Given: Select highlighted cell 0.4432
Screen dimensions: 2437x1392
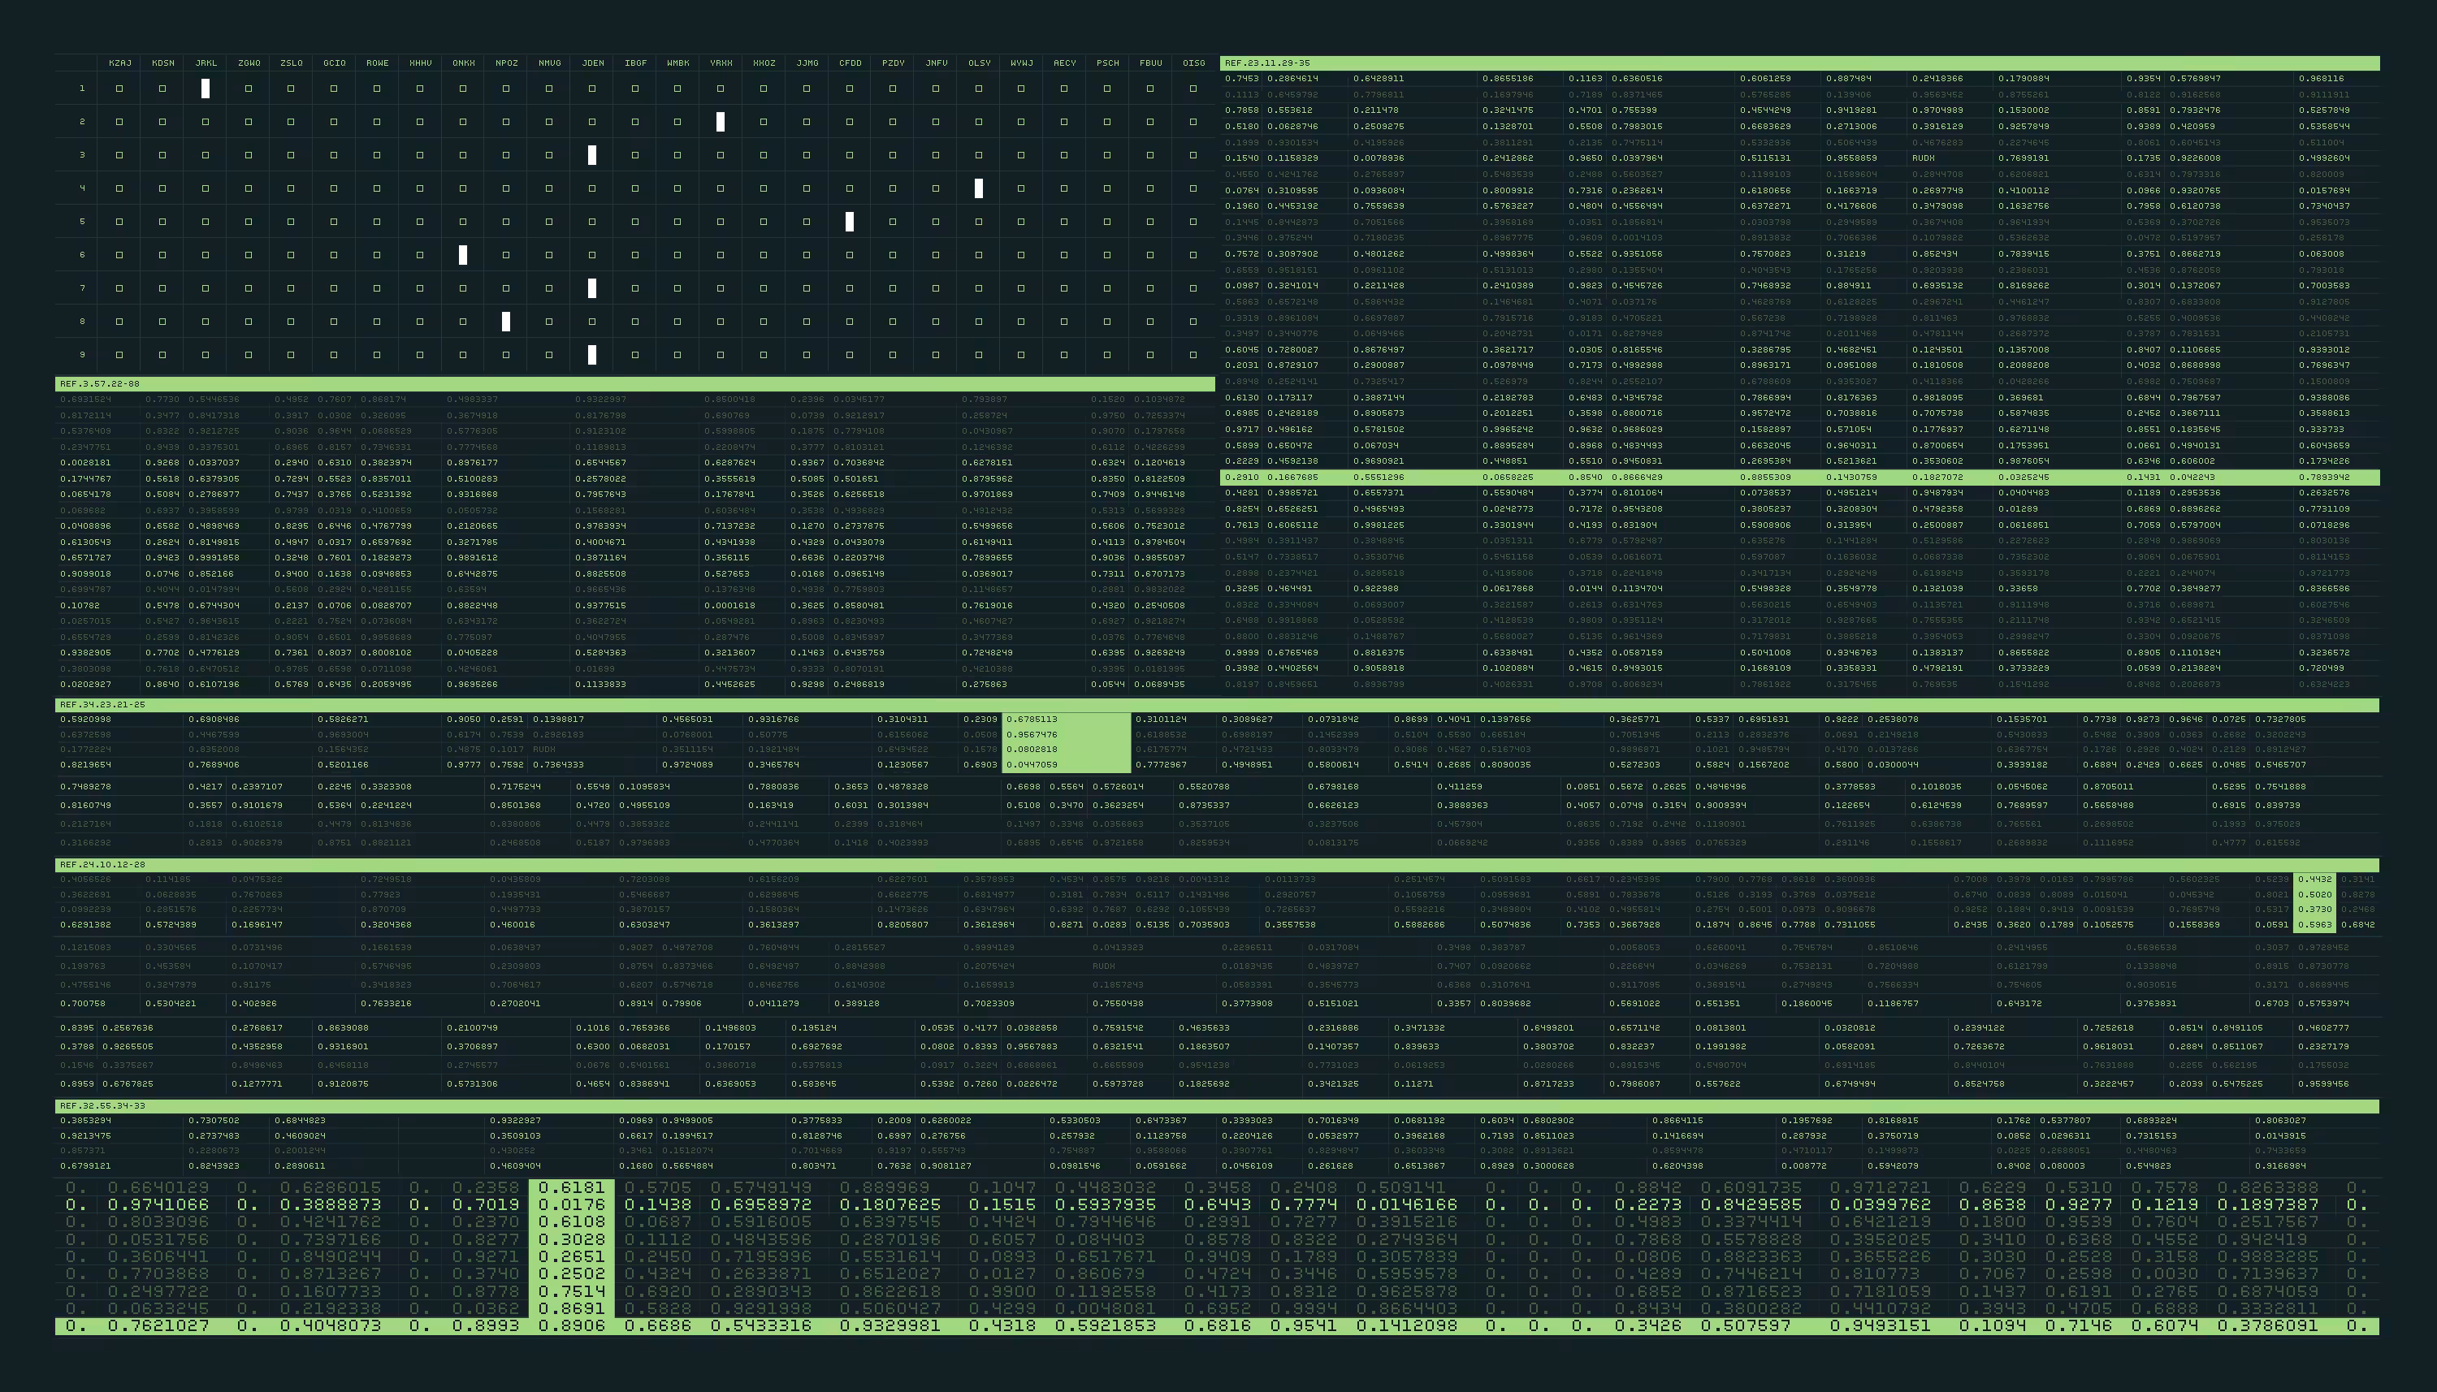Looking at the screenshot, I should 2314,880.
